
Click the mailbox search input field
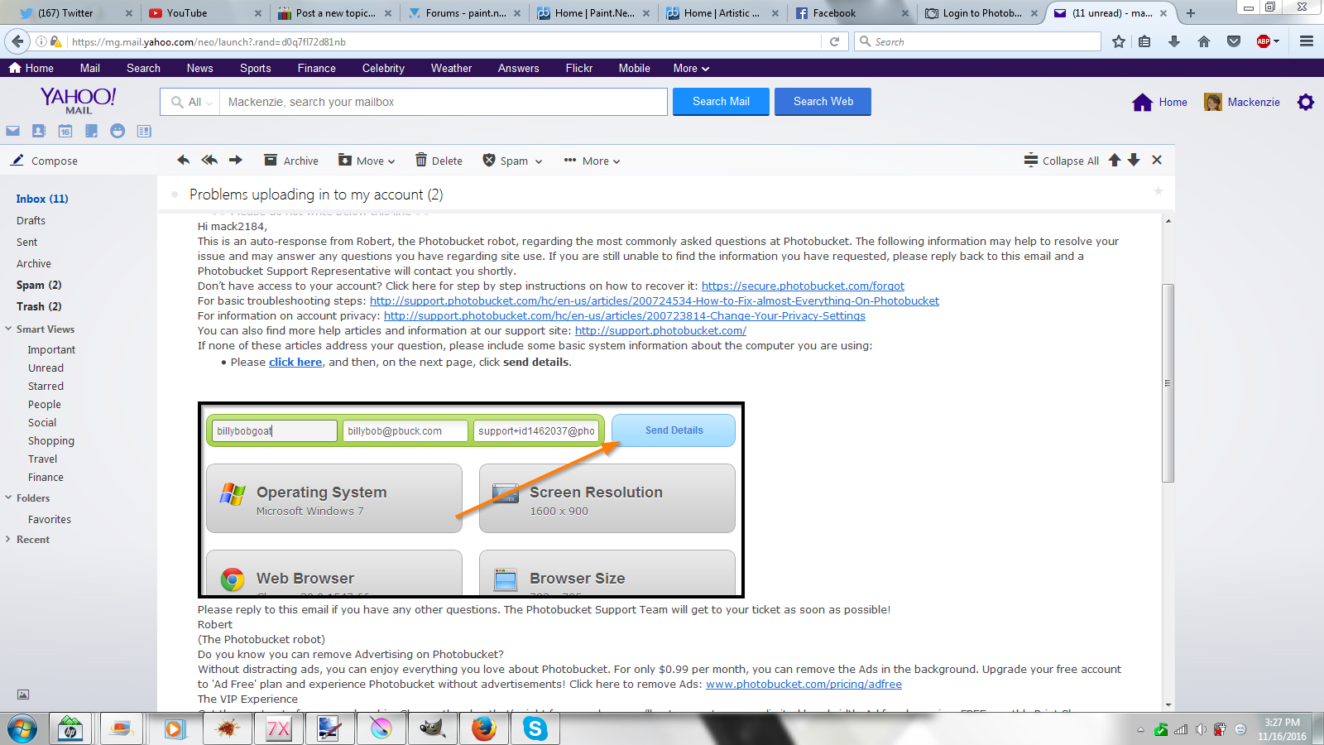tap(443, 102)
